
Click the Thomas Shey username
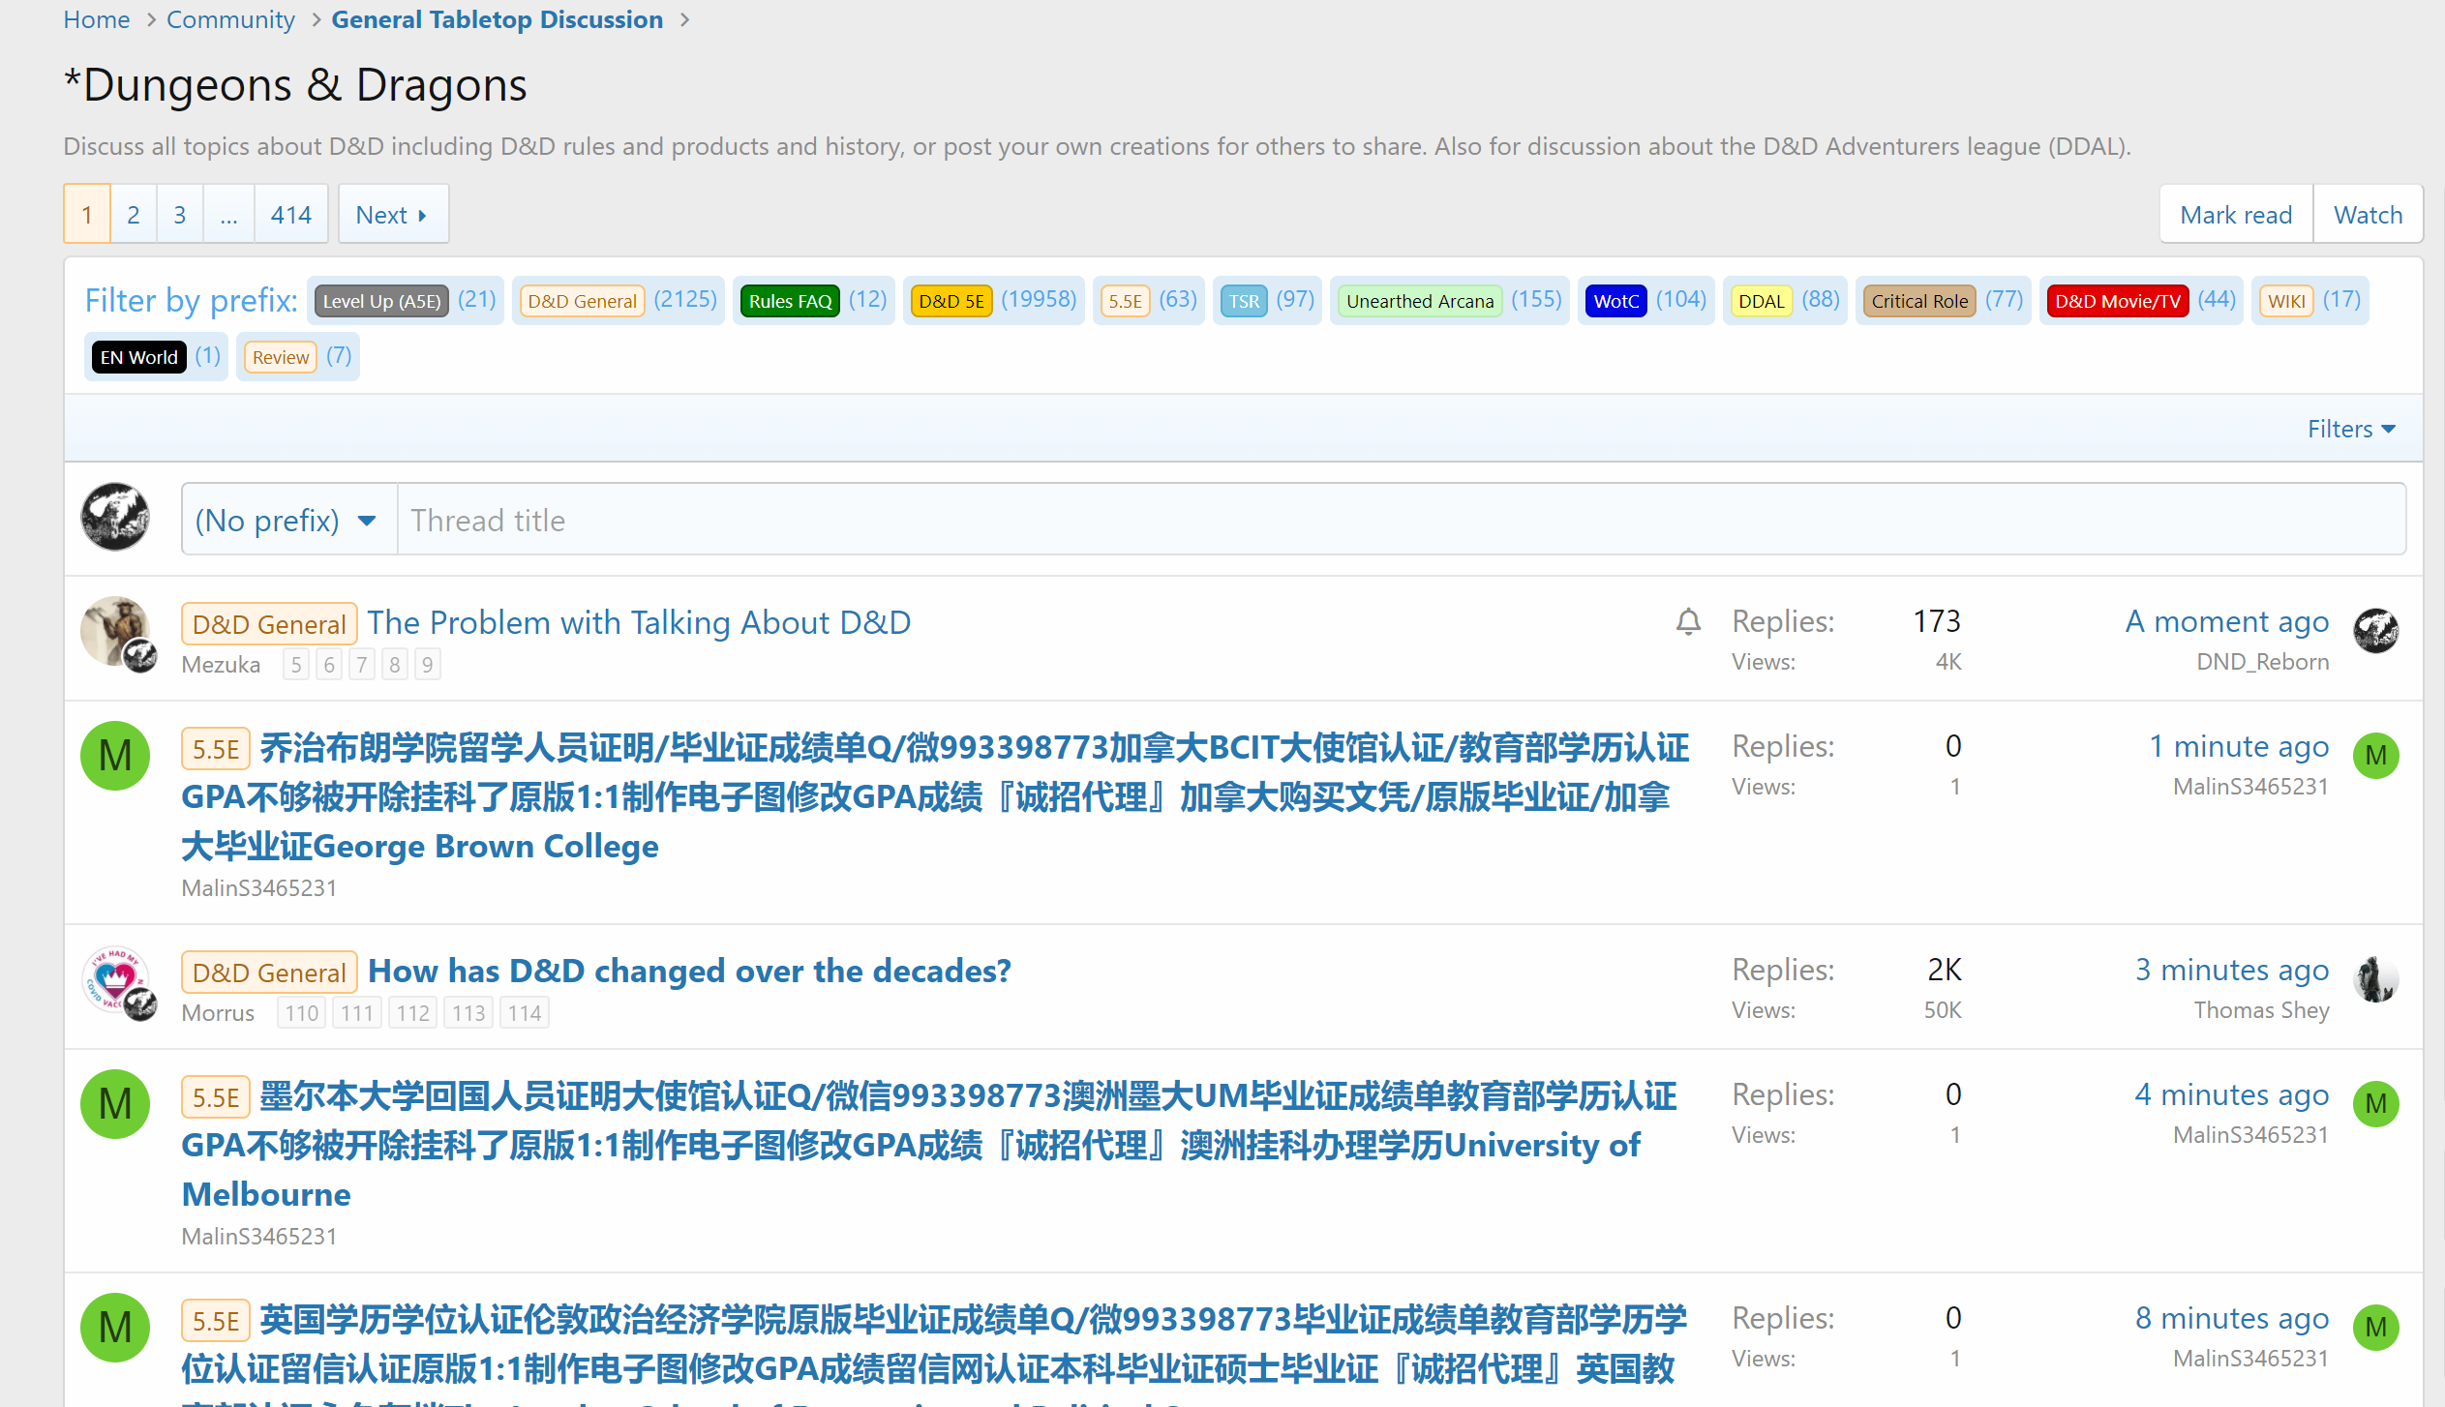coord(2261,1010)
